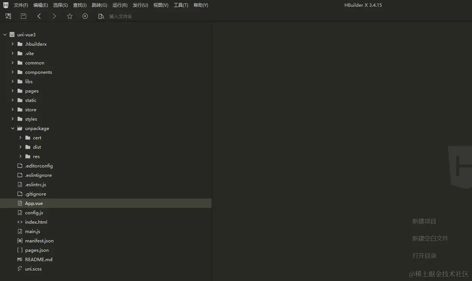Click the dist folder icon
Viewport: 472px width, 281px height.
coord(28,147)
